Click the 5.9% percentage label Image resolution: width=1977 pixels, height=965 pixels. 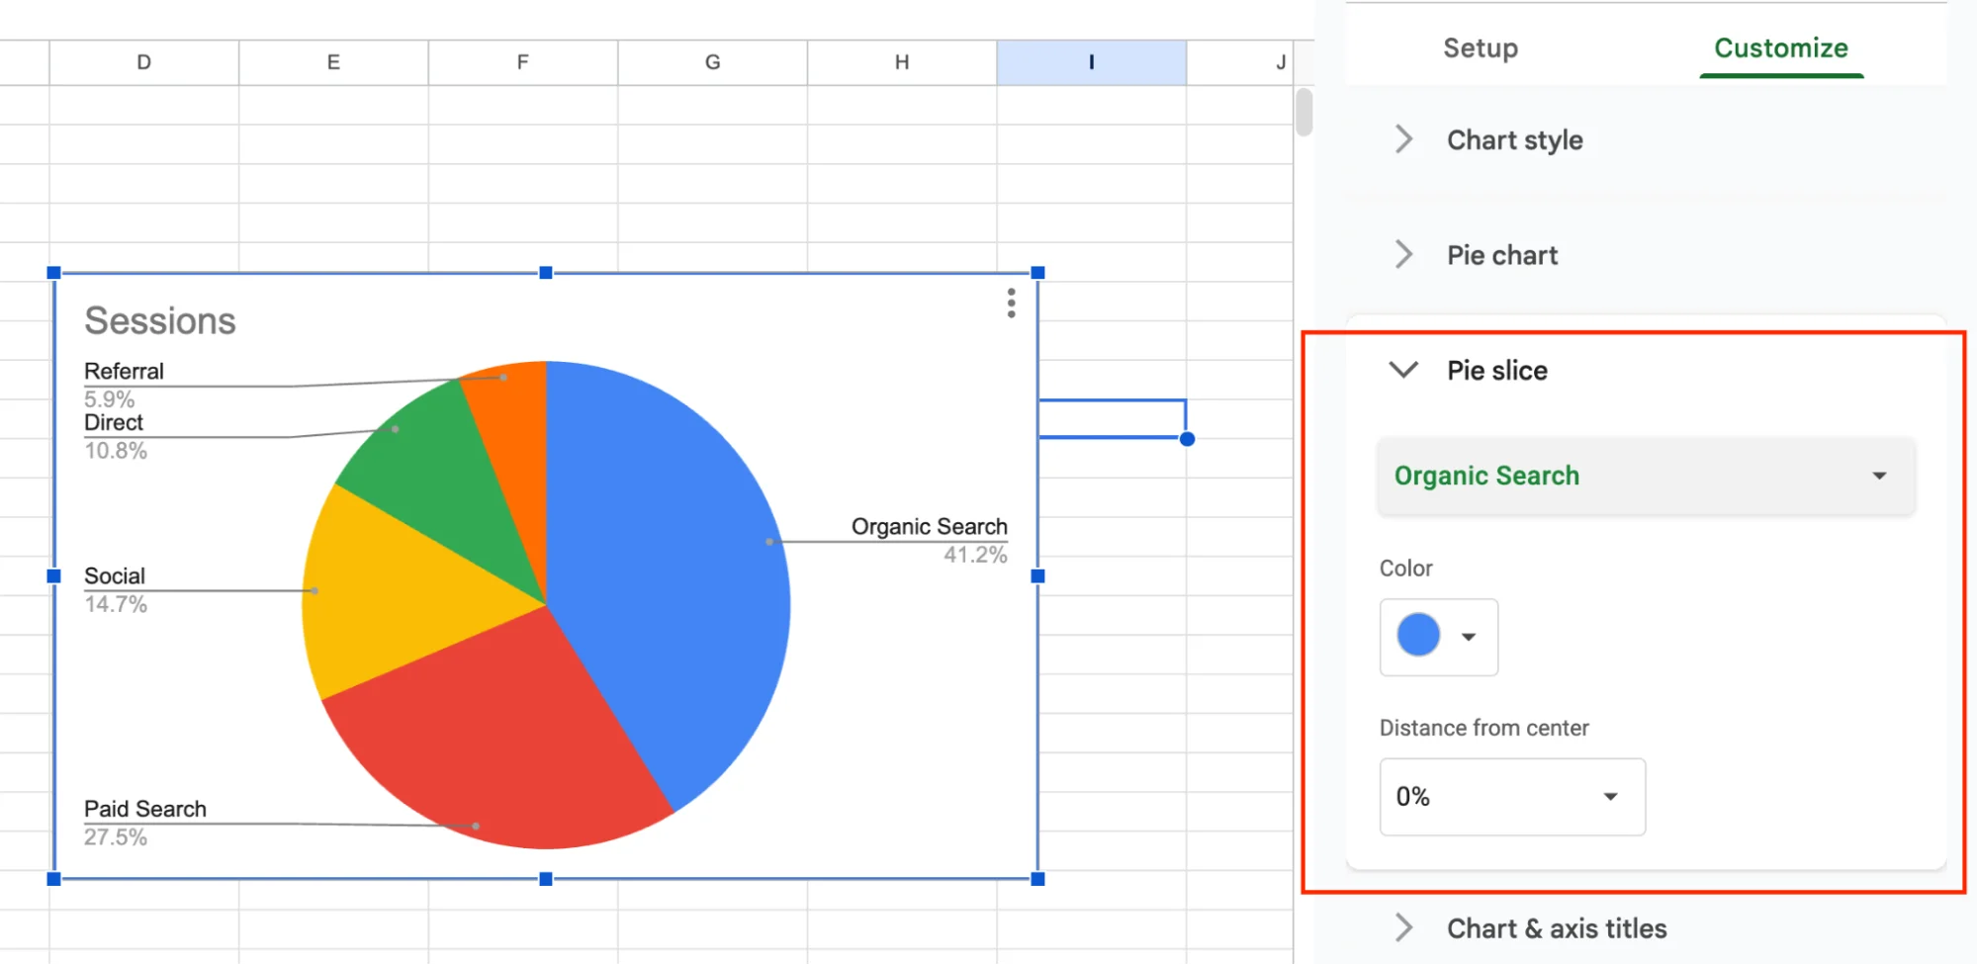(109, 399)
